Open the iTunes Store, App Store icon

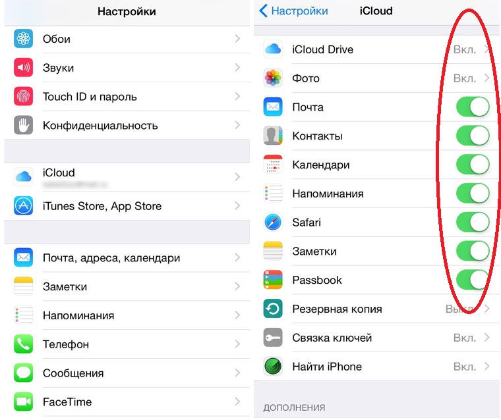pyautogui.click(x=23, y=205)
